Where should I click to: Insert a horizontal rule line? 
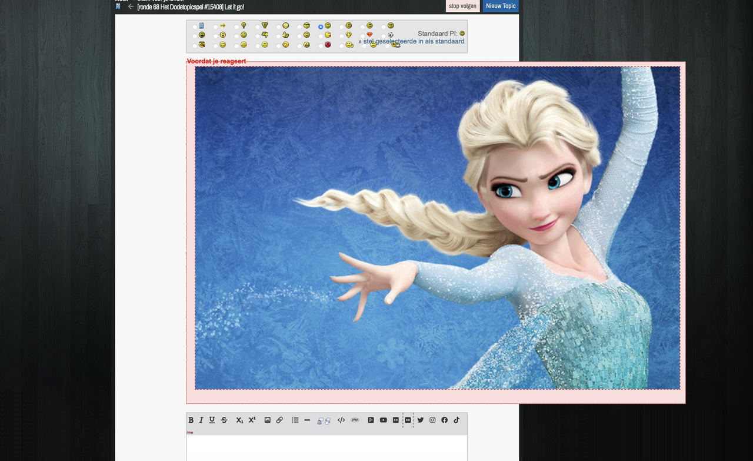tap(307, 420)
